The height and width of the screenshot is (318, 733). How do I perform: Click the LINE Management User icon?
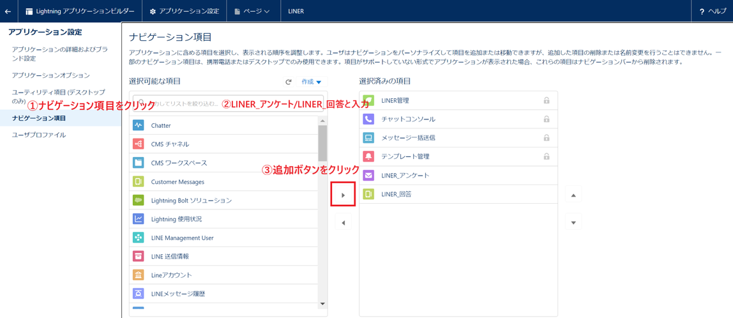pyautogui.click(x=139, y=238)
